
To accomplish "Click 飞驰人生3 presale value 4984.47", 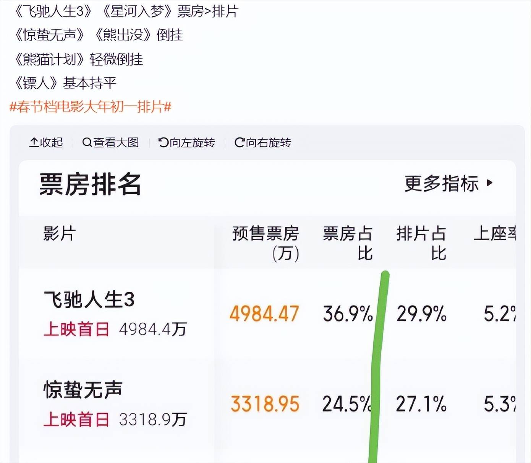I will click(x=264, y=314).
